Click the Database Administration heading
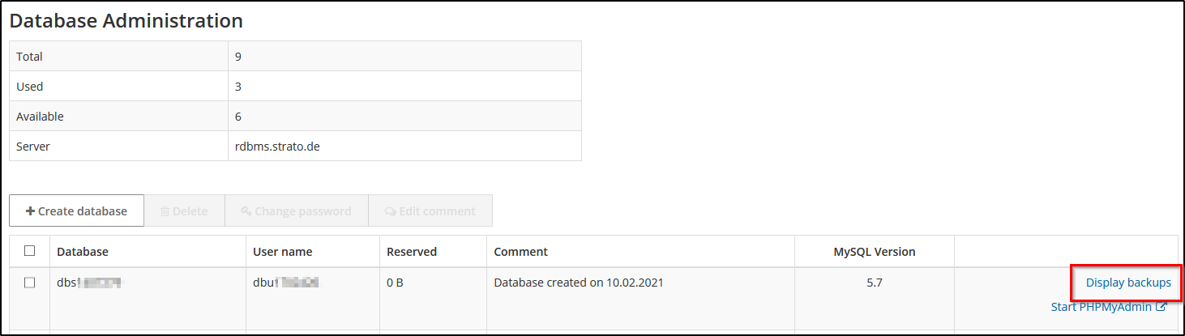Viewport: 1185px width, 336px height. coord(126,21)
